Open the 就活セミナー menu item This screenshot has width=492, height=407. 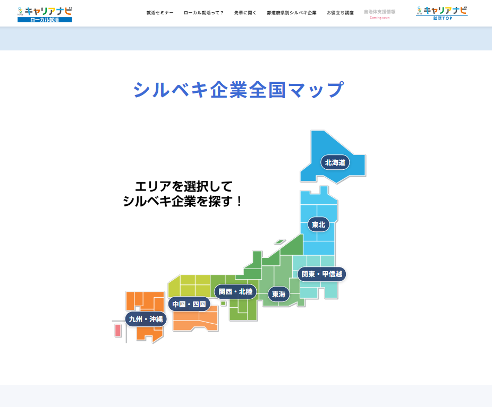[x=160, y=13]
